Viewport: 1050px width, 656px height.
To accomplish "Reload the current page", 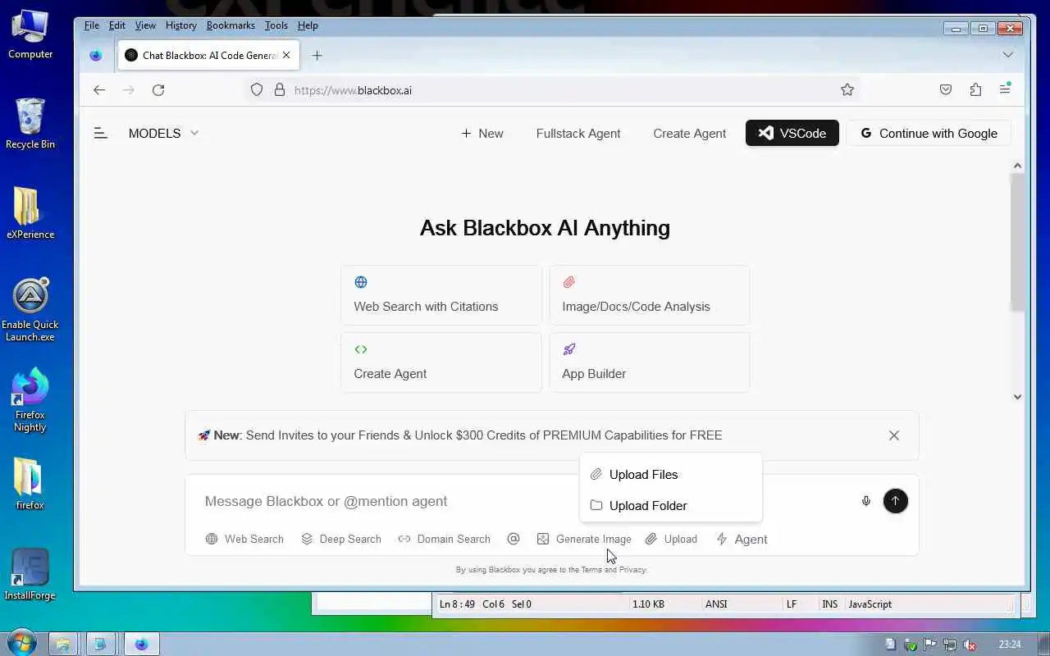I will [158, 90].
